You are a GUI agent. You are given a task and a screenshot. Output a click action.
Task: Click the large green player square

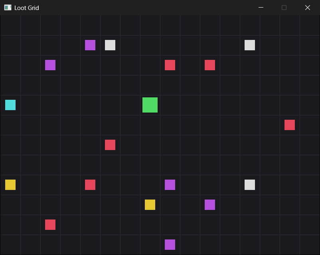(150, 105)
